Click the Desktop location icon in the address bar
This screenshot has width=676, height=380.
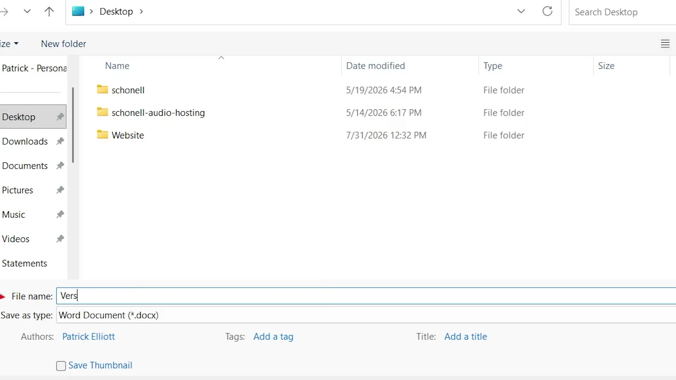pos(78,11)
